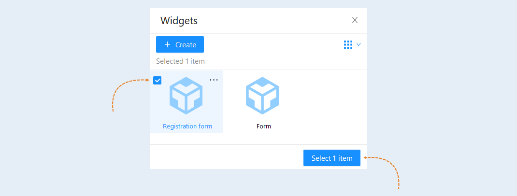This screenshot has width=517, height=196.
Task: Click the plus icon in Create button
Action: tap(168, 45)
